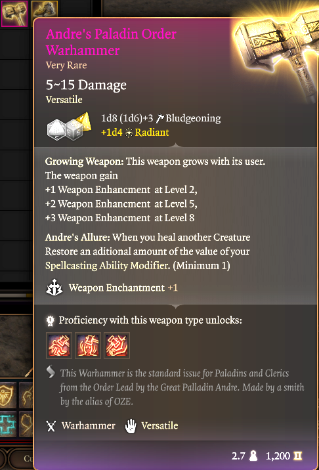Click the hand icon beside Versatile

[131, 426]
